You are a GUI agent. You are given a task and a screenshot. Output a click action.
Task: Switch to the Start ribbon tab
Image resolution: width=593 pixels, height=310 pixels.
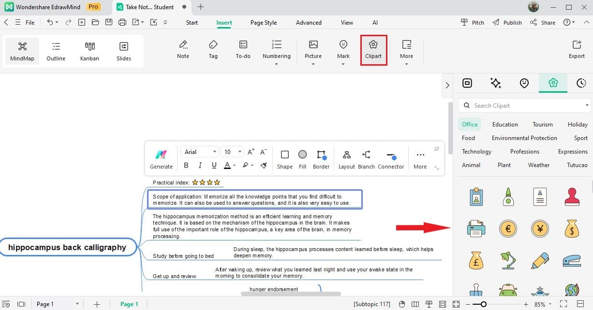click(192, 23)
